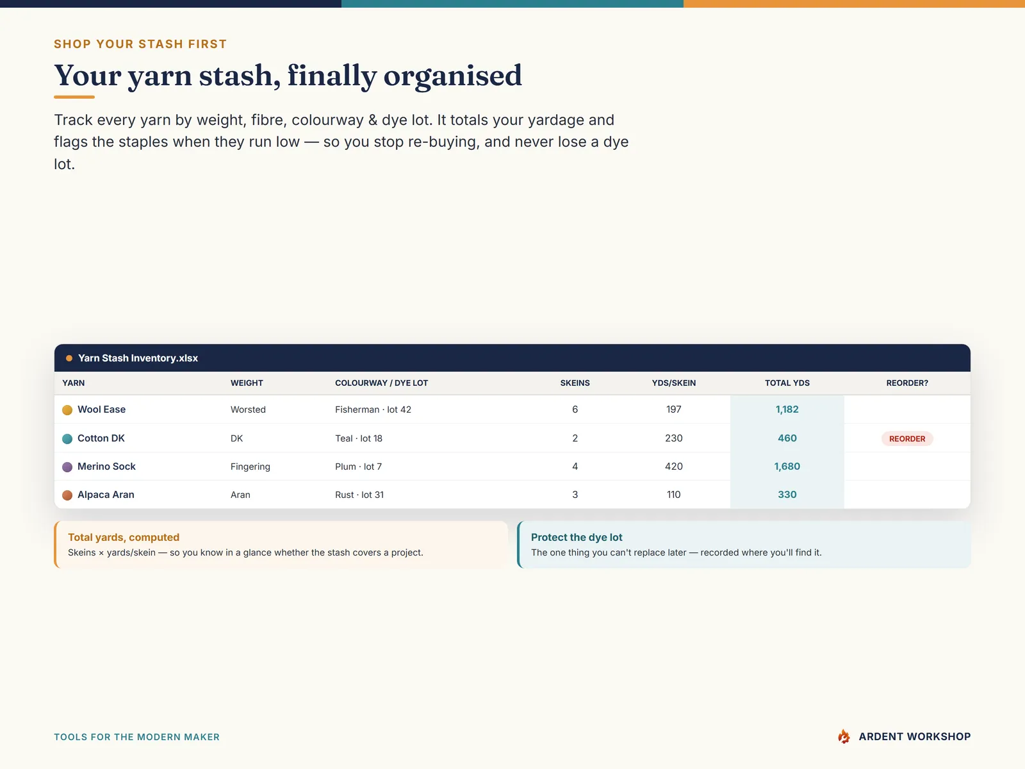
Task: Click the yds/skein value 197
Action: point(674,409)
